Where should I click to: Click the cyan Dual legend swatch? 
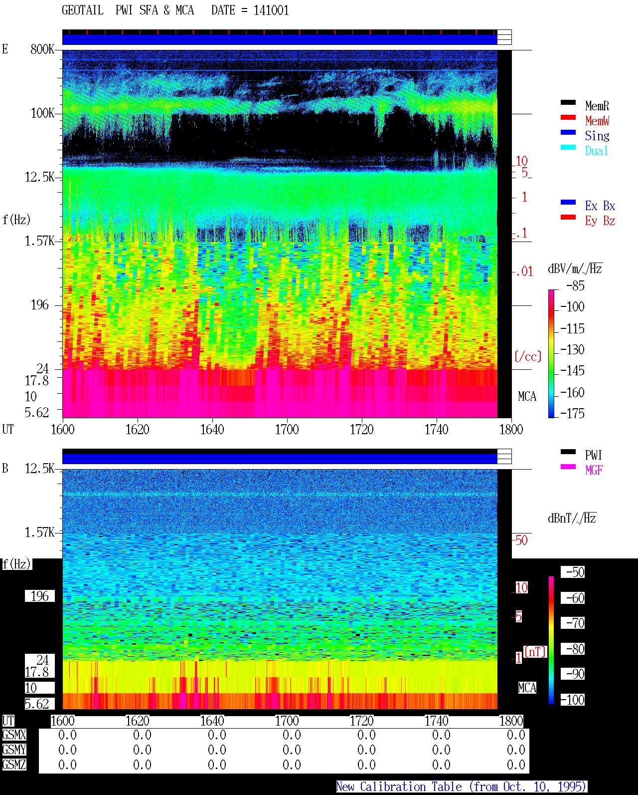click(568, 148)
